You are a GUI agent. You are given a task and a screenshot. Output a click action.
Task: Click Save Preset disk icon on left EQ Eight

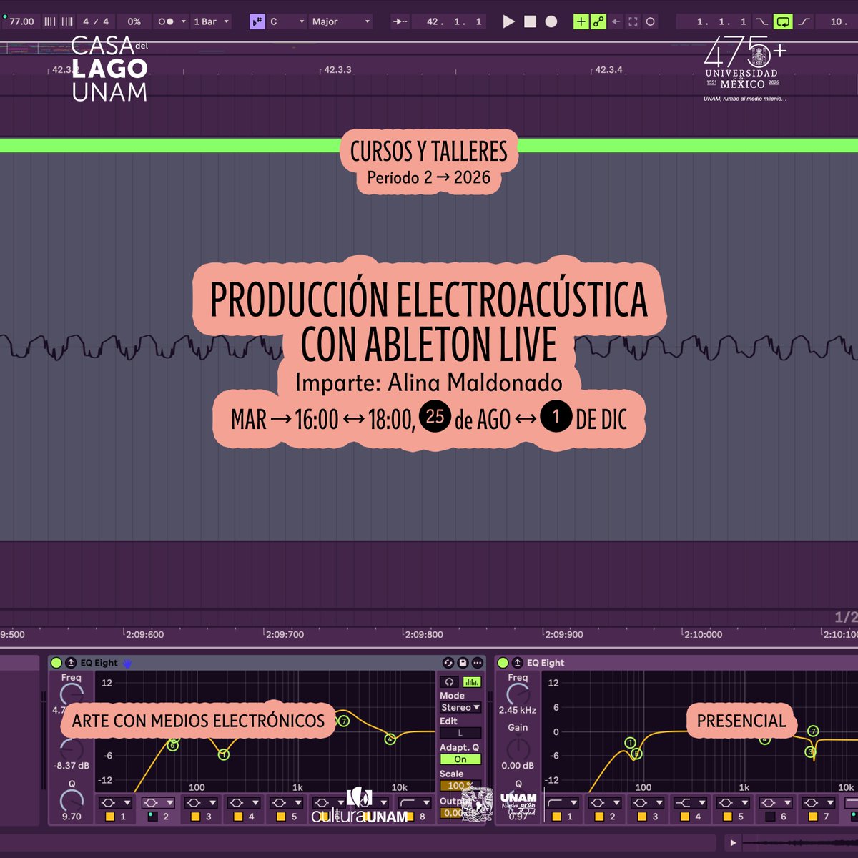pyautogui.click(x=463, y=663)
